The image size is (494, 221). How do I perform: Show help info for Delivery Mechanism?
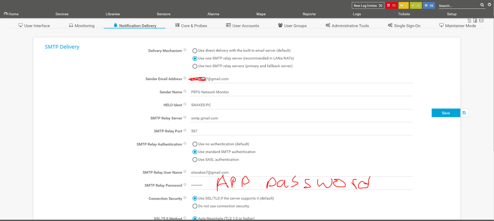tap(185, 51)
